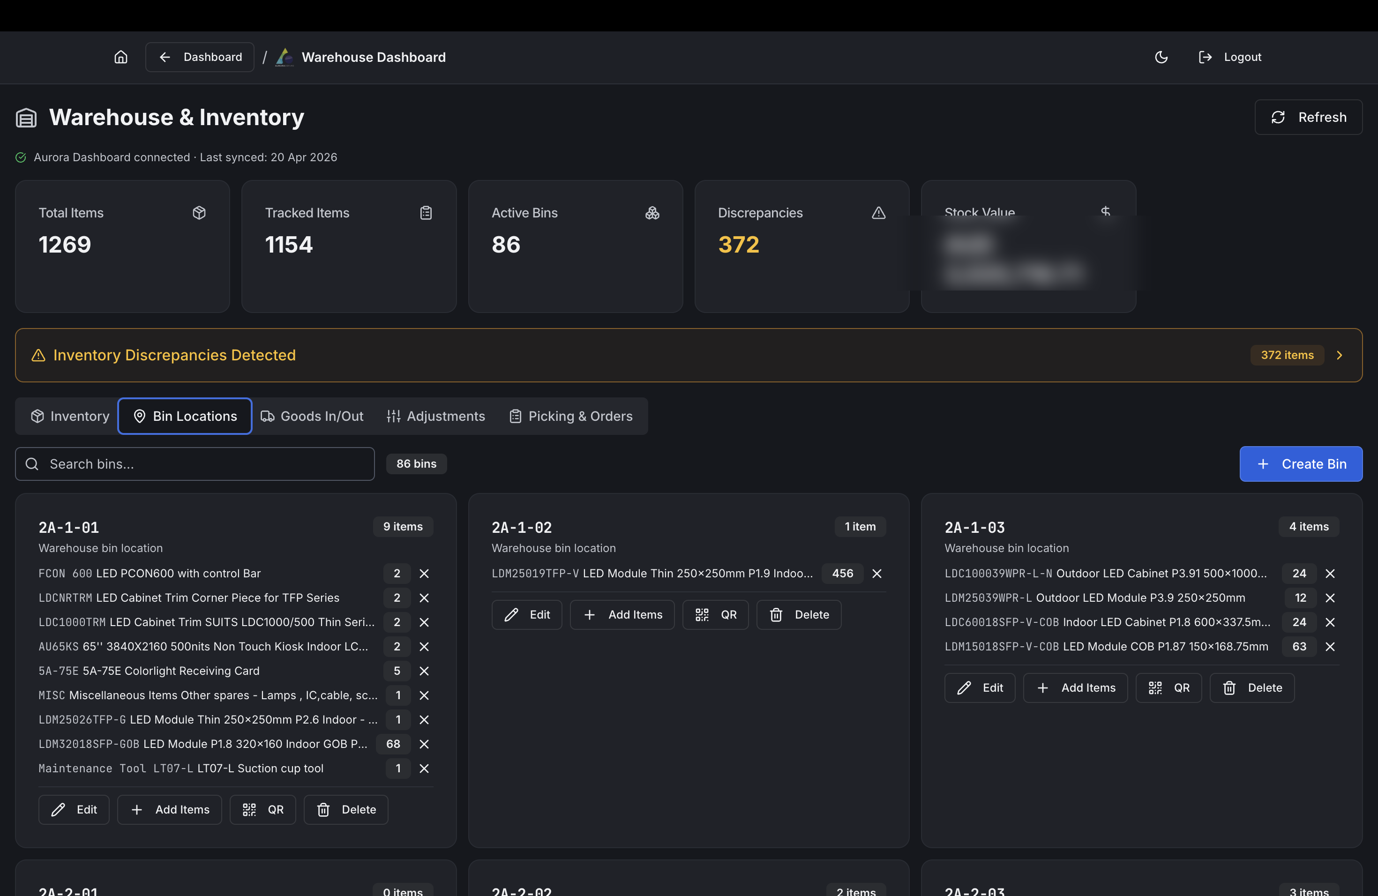Click the dollar icon on Stock Value card

(1106, 211)
